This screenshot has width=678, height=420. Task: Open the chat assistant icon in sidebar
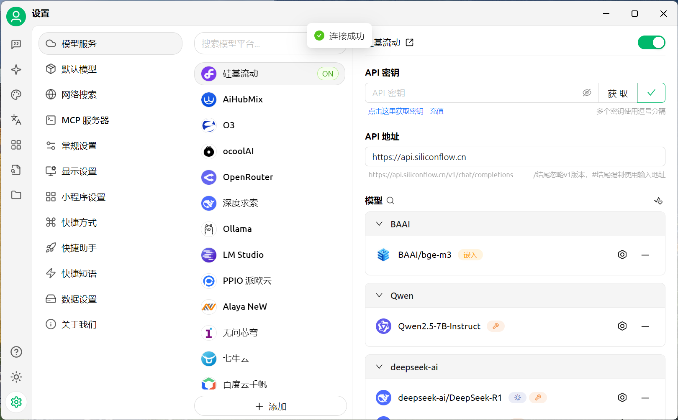(16, 44)
